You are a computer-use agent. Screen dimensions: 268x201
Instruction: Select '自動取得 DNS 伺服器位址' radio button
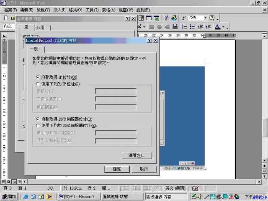(38, 119)
